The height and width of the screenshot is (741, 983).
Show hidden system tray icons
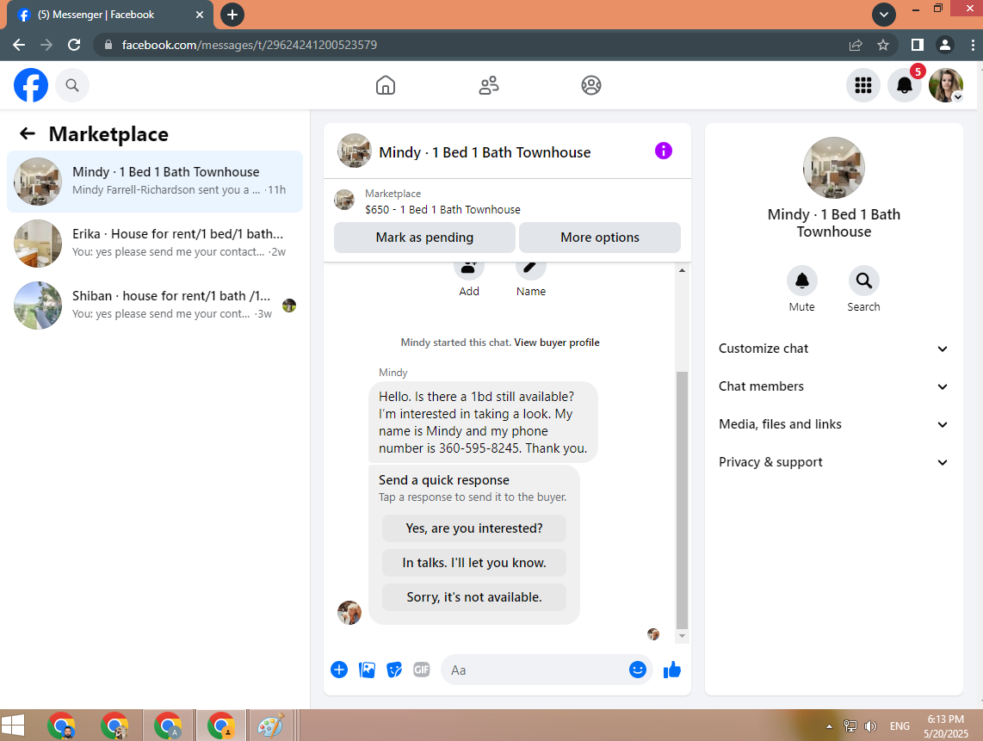coord(830,726)
